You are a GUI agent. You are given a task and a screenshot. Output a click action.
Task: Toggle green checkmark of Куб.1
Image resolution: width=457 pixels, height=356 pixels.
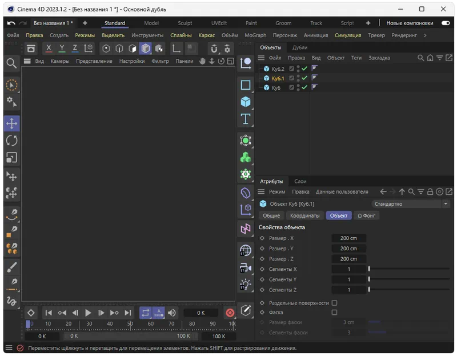pos(304,78)
